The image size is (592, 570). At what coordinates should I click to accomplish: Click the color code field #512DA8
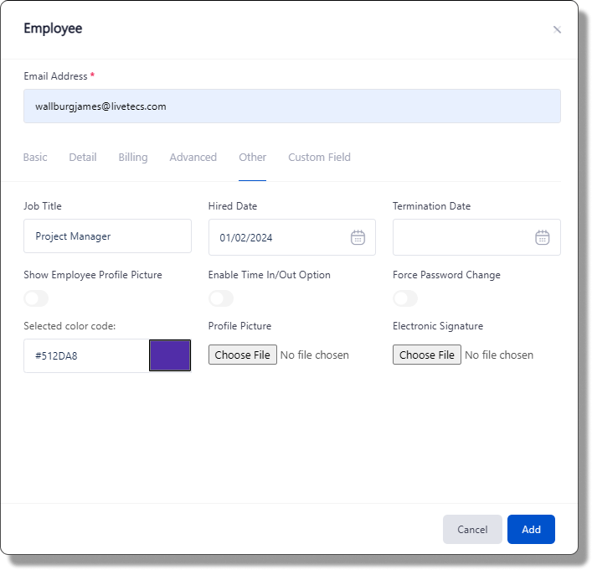[86, 355]
